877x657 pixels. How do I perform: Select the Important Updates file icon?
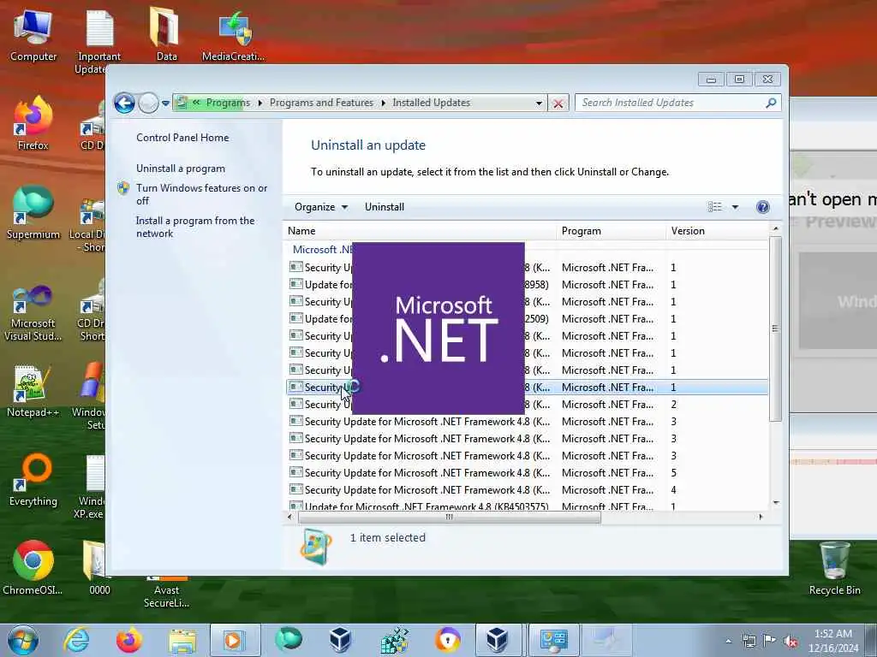pyautogui.click(x=98, y=41)
